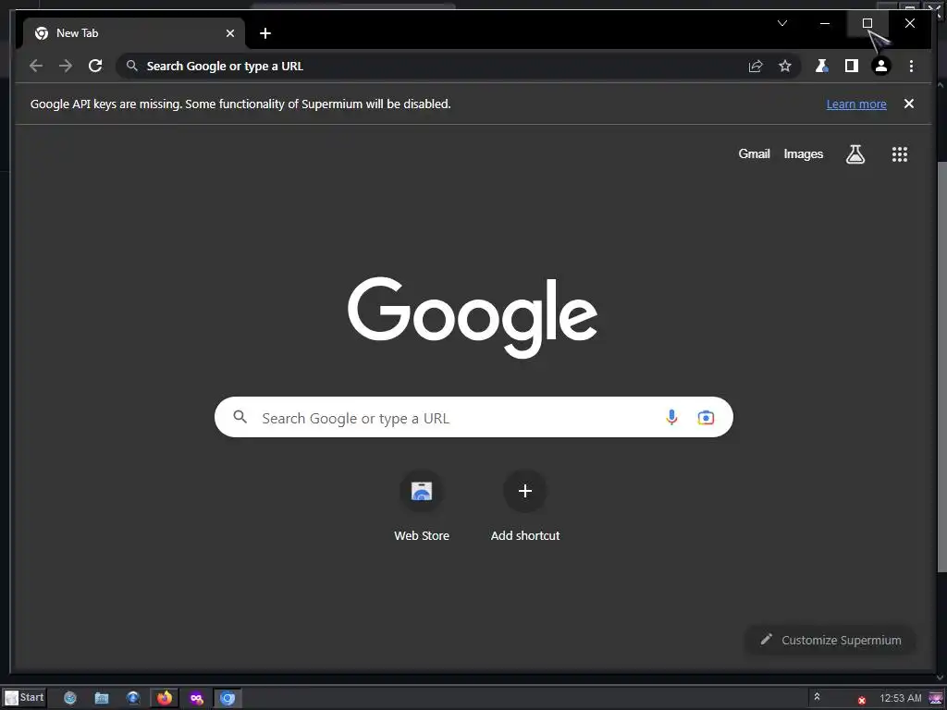Image resolution: width=947 pixels, height=710 pixels.
Task: Share this page icon in address bar
Action: tap(756, 66)
